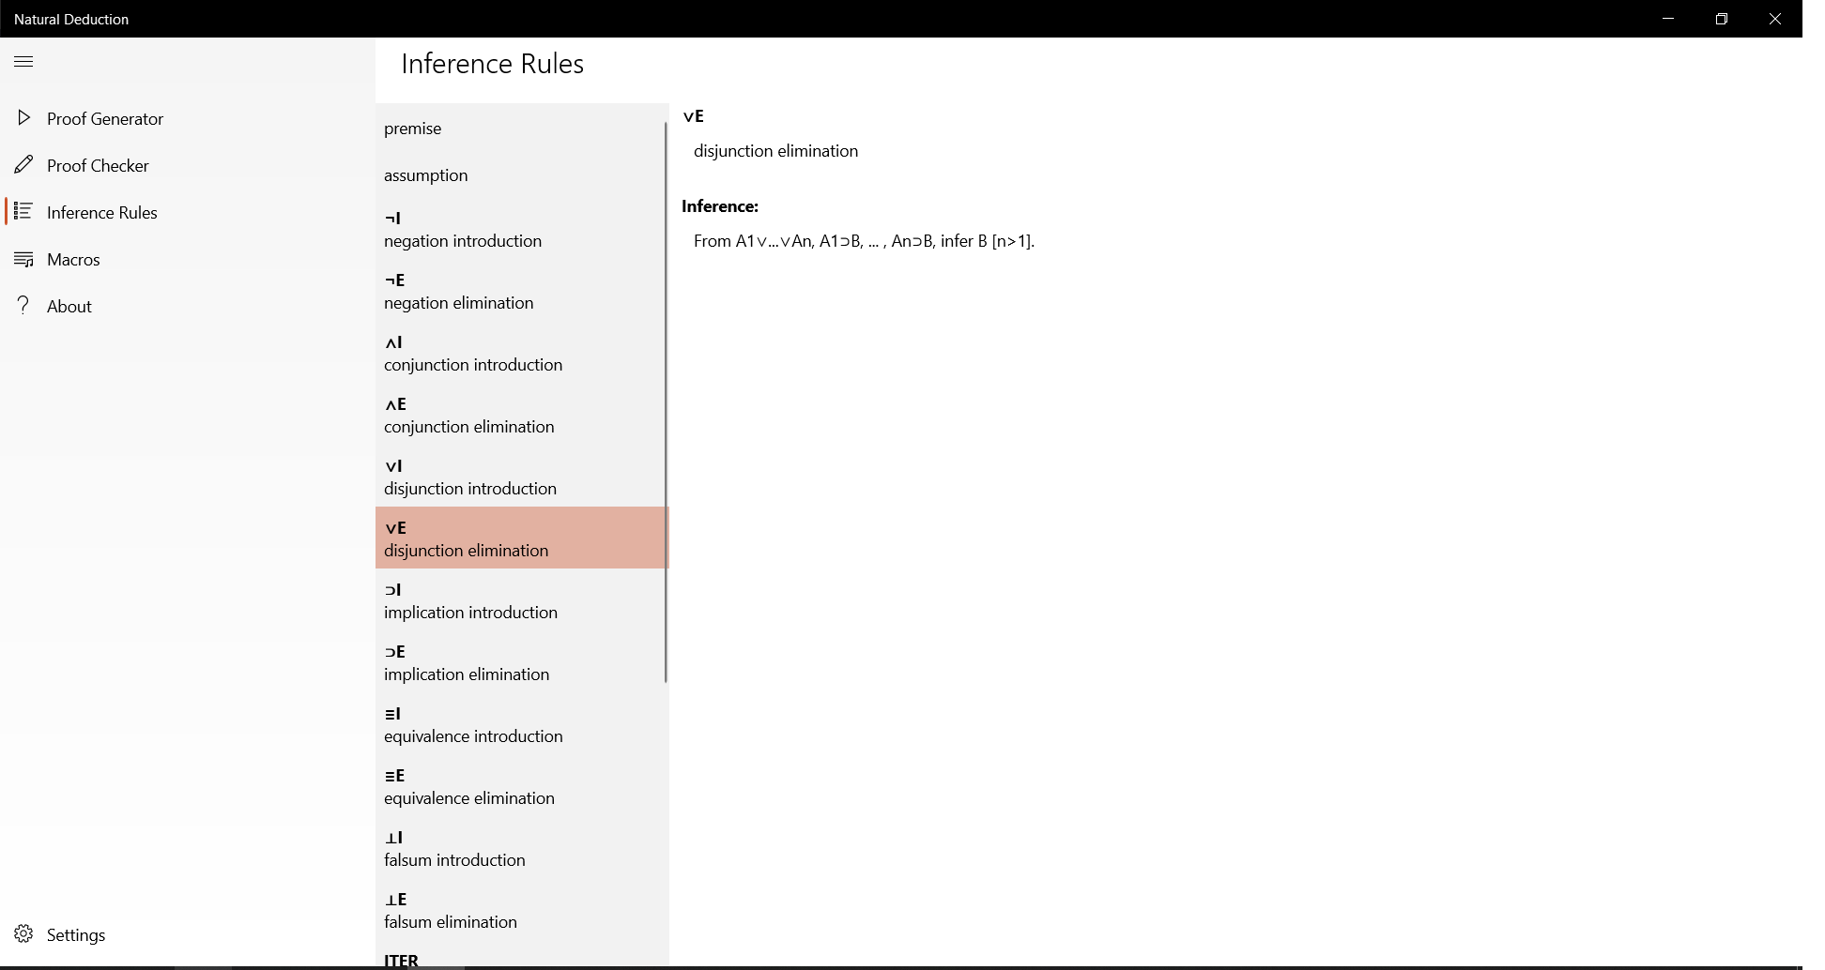Select the premise rule
The height and width of the screenshot is (970, 1825).
click(x=521, y=129)
